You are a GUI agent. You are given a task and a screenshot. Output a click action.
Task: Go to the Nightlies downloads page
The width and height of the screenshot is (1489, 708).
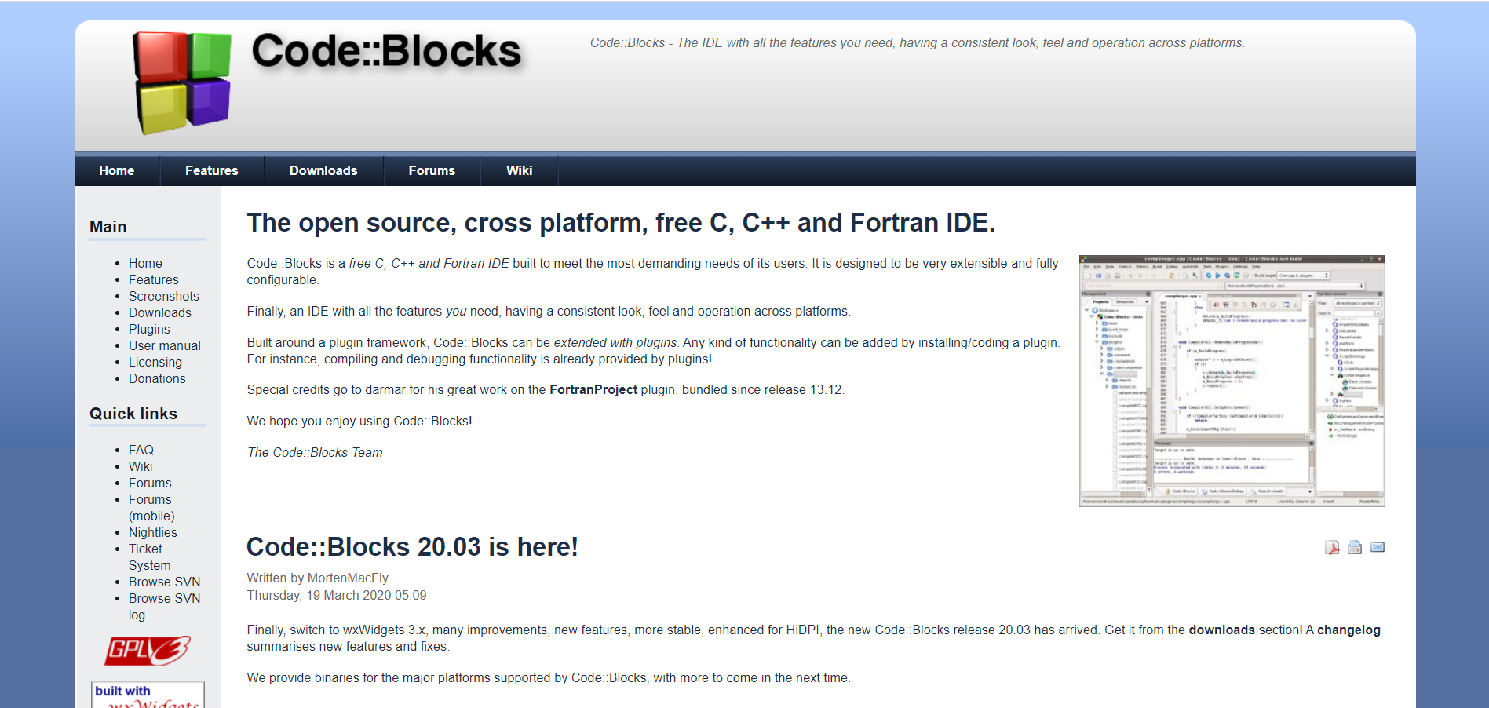click(x=153, y=532)
